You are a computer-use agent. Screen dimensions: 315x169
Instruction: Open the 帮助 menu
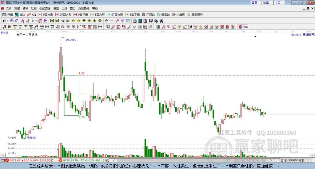pyautogui.click(x=95, y=8)
